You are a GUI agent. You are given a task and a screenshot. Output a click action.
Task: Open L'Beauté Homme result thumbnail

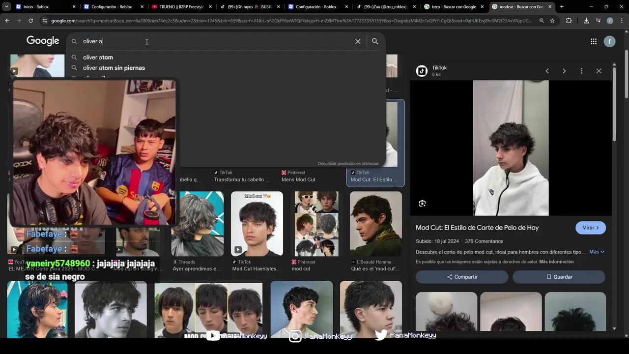tap(376, 224)
